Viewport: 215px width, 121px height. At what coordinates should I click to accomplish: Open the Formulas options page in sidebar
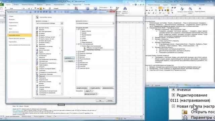(12, 19)
